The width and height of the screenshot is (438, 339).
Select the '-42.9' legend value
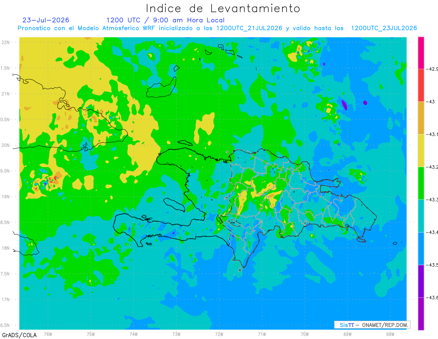coord(432,69)
